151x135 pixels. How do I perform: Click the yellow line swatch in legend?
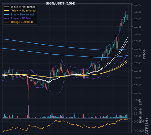click(7, 11)
